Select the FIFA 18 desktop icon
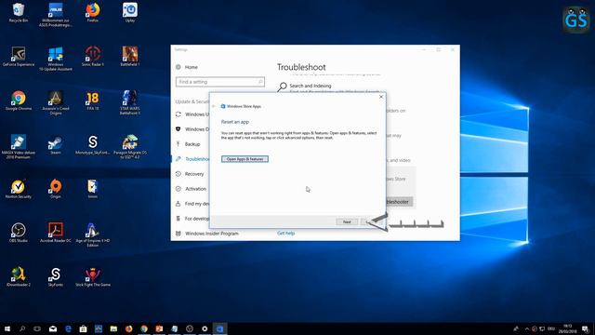 click(x=93, y=100)
